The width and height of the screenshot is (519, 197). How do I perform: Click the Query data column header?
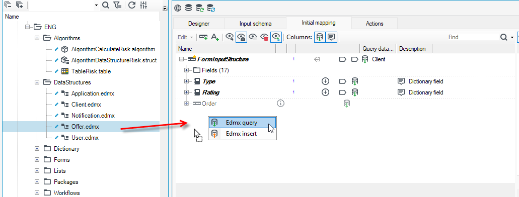(x=378, y=49)
